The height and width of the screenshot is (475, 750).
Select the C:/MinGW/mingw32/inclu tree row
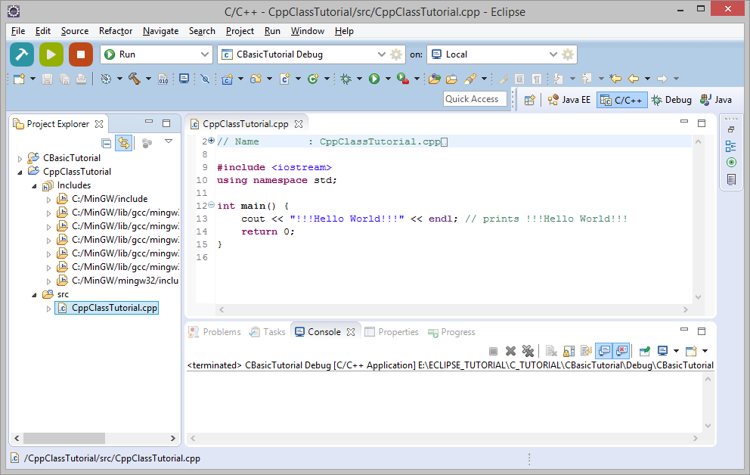[x=117, y=281]
